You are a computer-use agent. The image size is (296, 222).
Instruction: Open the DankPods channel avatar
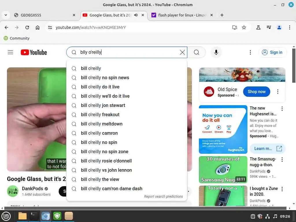(x=13, y=191)
